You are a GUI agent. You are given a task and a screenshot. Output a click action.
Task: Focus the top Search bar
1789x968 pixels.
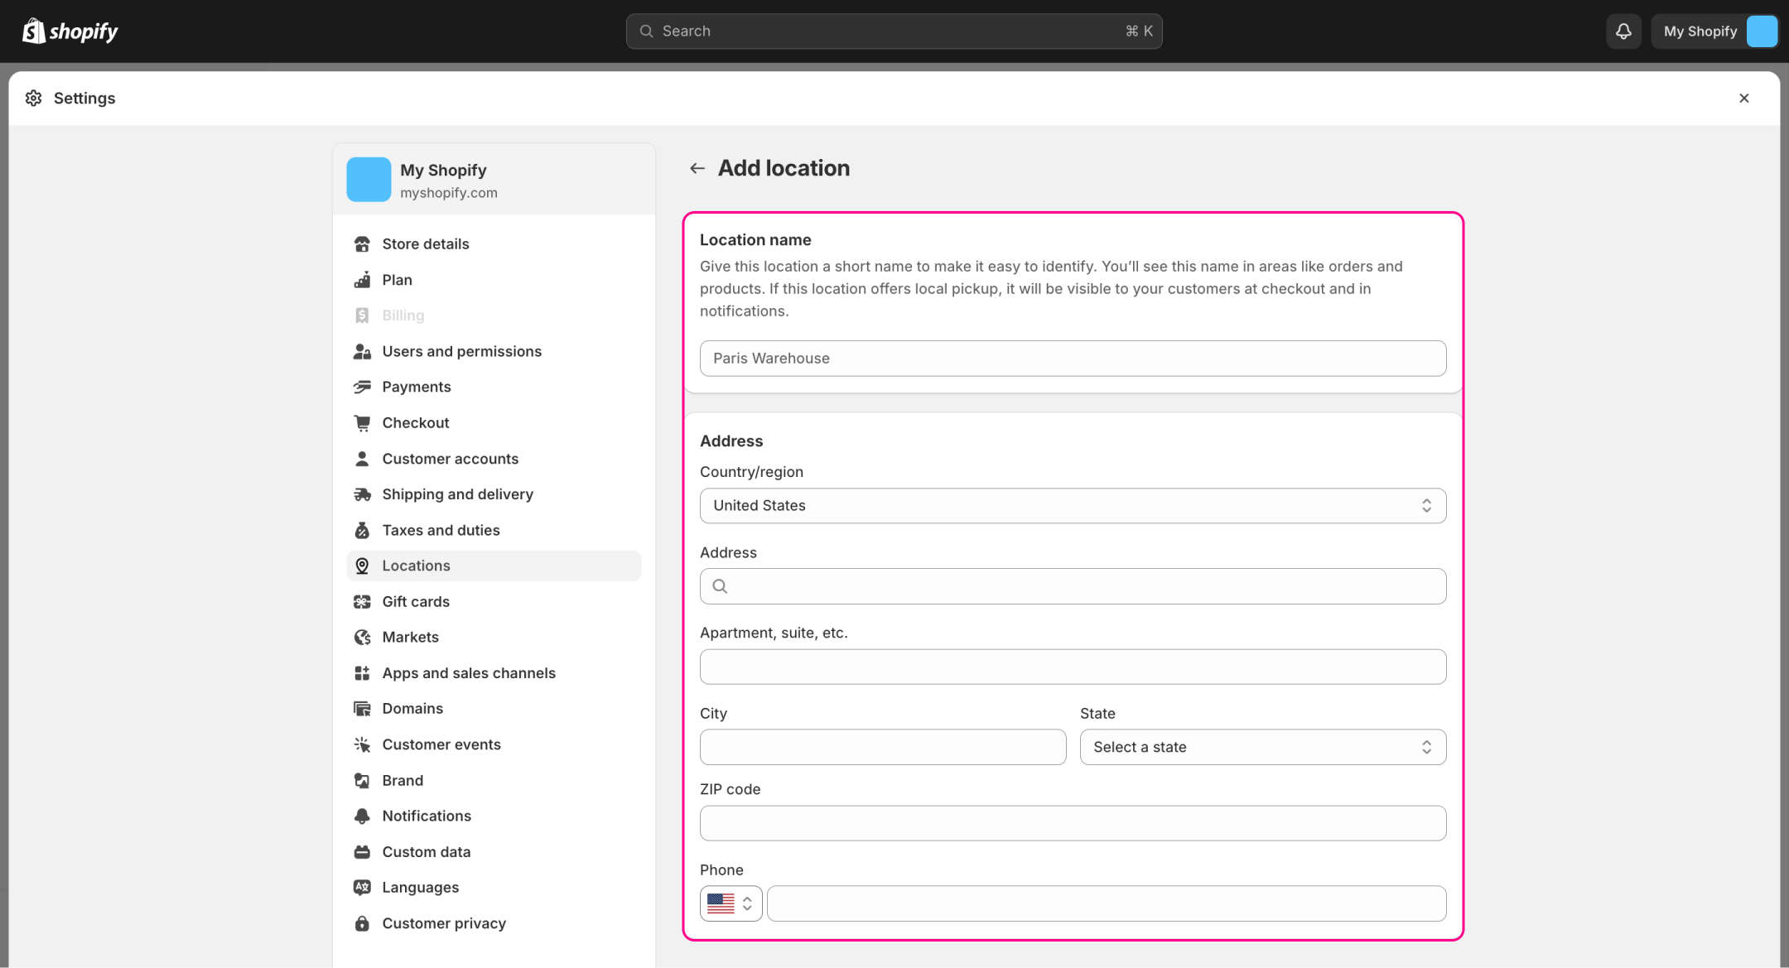[x=894, y=31]
